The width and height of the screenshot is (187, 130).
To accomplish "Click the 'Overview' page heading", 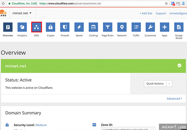I will (x=13, y=53).
